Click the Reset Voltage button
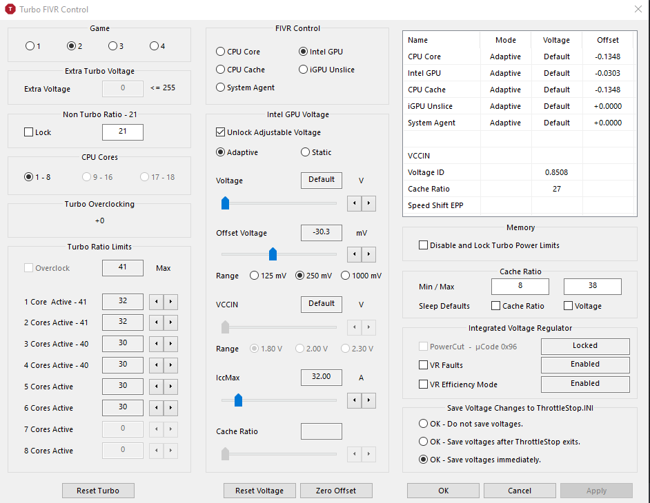The image size is (650, 503). pyautogui.click(x=259, y=491)
